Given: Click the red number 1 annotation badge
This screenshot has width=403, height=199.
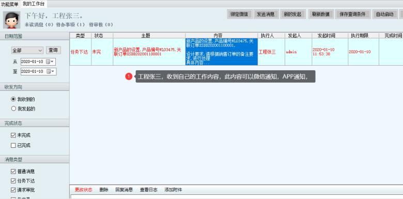Looking at the screenshot, I should coord(129,76).
